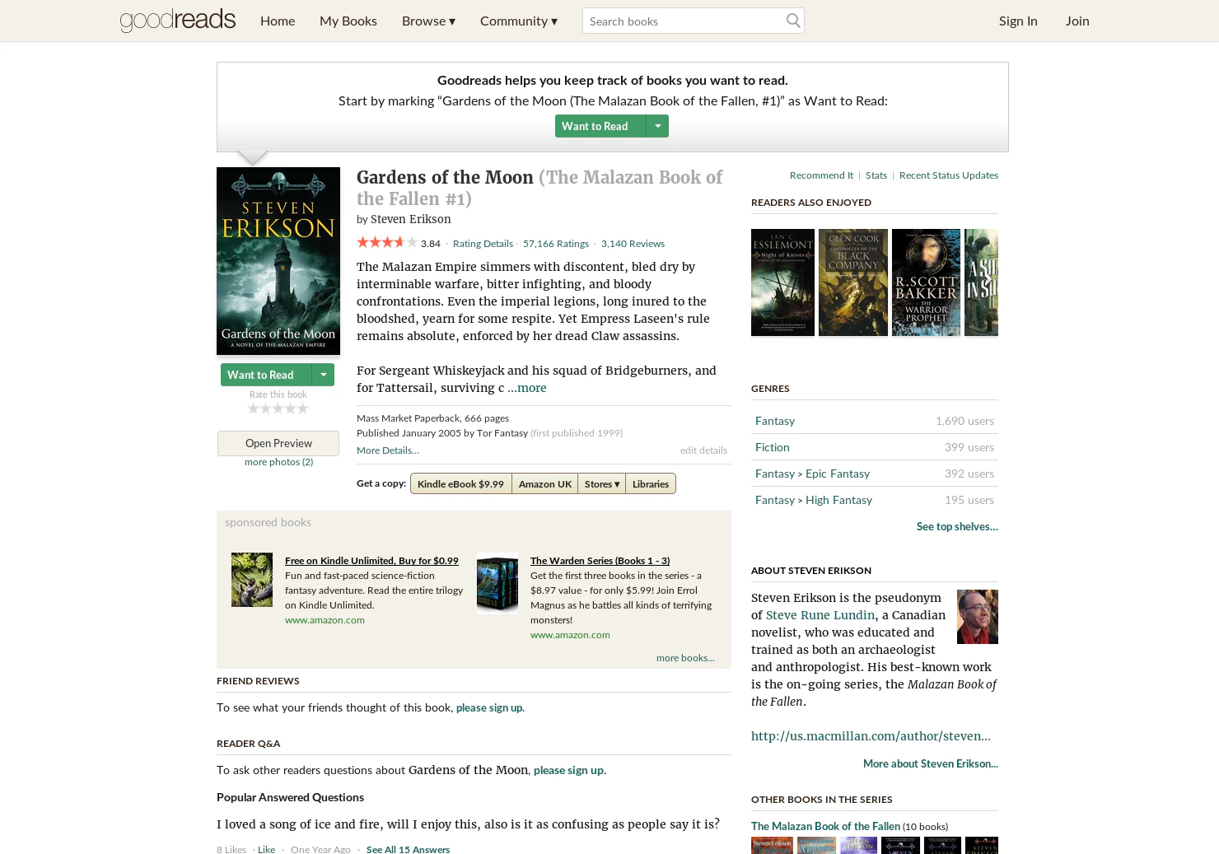
Task: Open the Gardens of the Moon cover image
Action: [x=278, y=261]
